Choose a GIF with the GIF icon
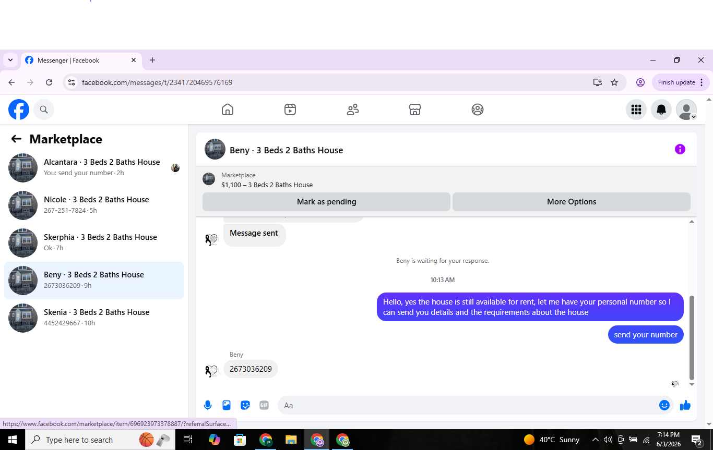This screenshot has height=450, width=713. [x=264, y=405]
